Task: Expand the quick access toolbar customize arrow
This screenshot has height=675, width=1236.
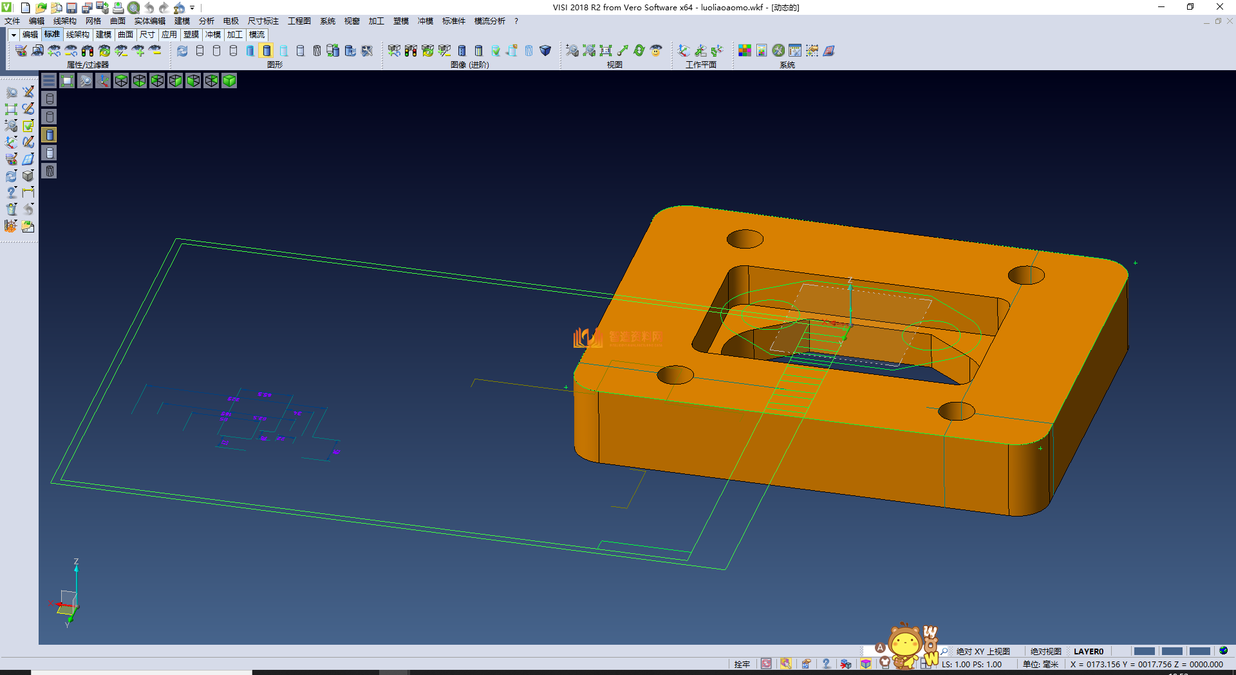Action: coord(192,8)
